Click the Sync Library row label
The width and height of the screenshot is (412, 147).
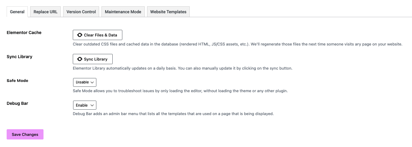pos(19,57)
